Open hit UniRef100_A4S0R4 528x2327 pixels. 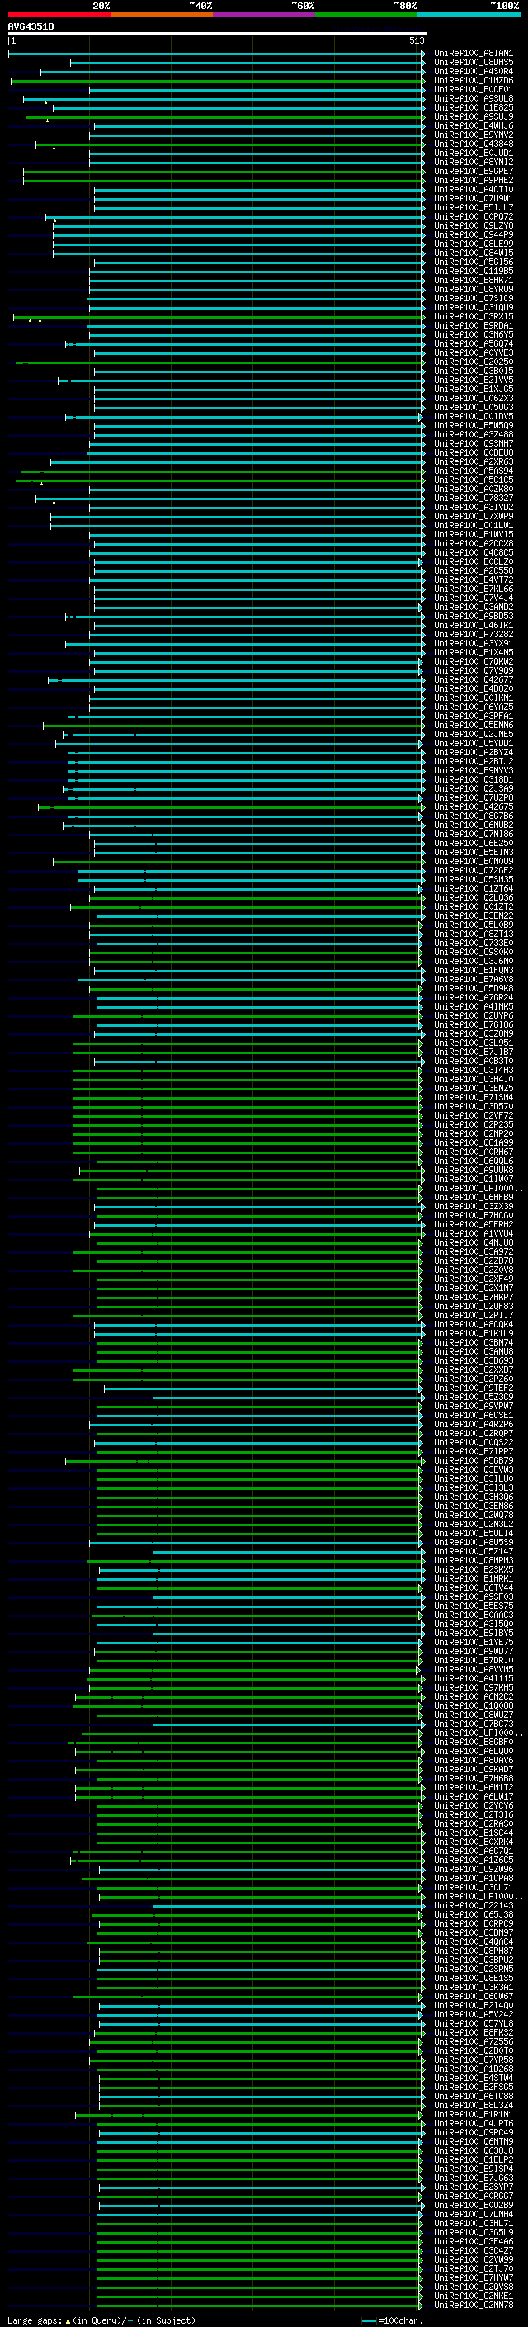[x=473, y=71]
